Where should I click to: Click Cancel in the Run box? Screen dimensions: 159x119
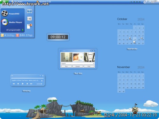(x=78, y=66)
